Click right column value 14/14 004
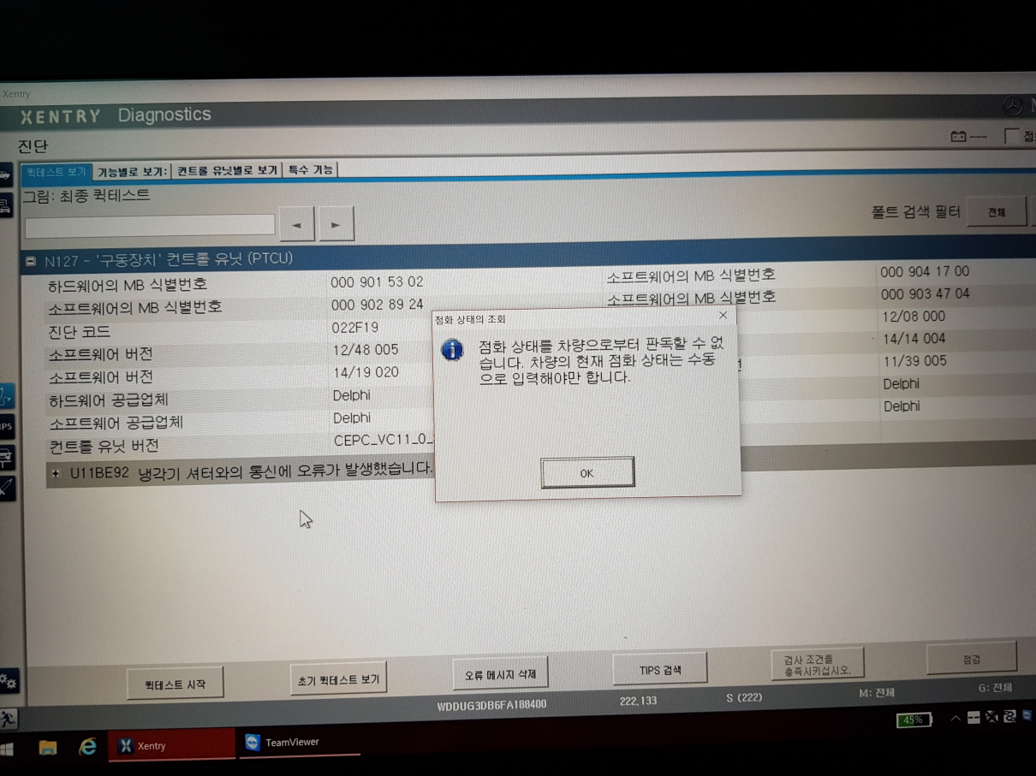This screenshot has width=1036, height=776. 914,339
